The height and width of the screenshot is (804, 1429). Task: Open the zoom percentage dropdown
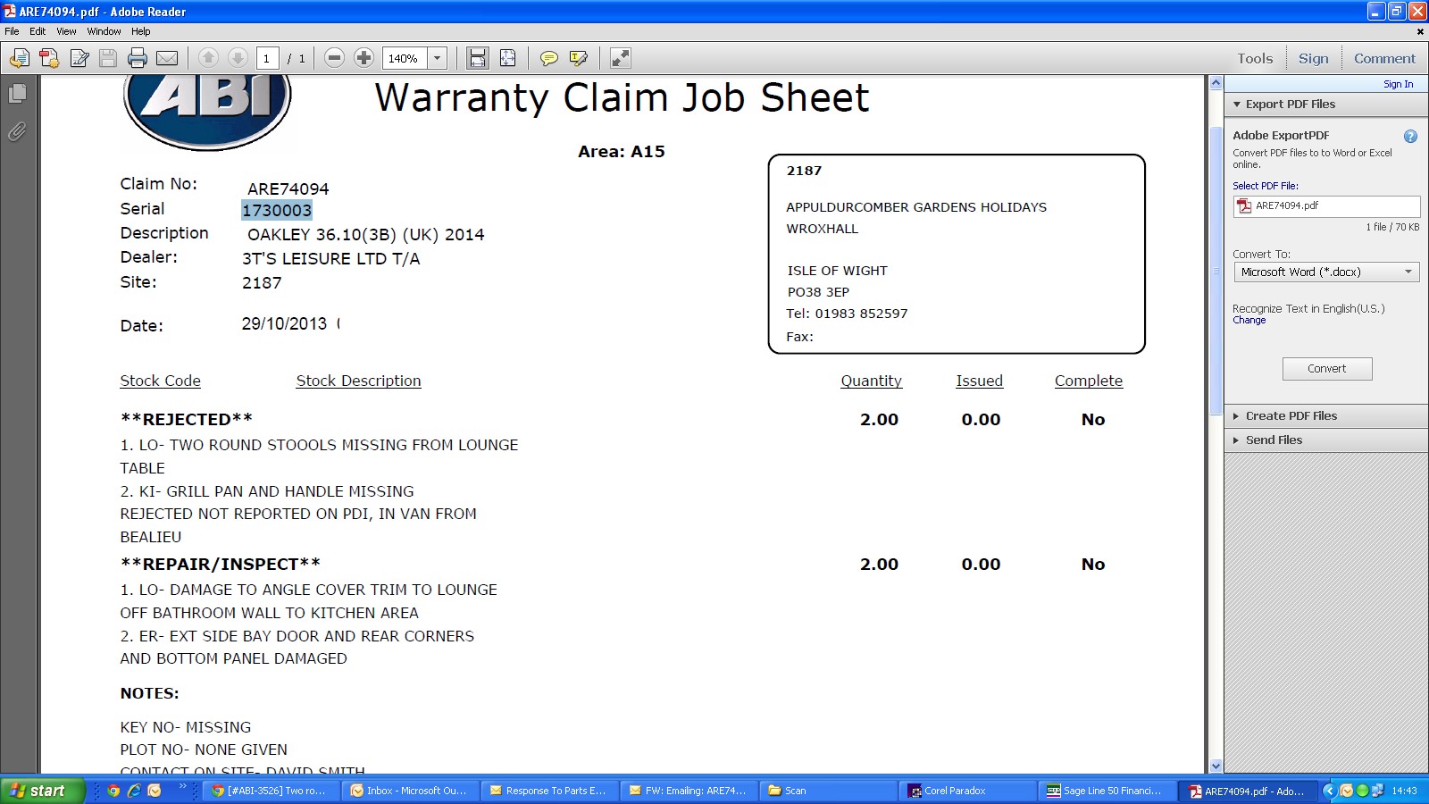[x=438, y=59]
